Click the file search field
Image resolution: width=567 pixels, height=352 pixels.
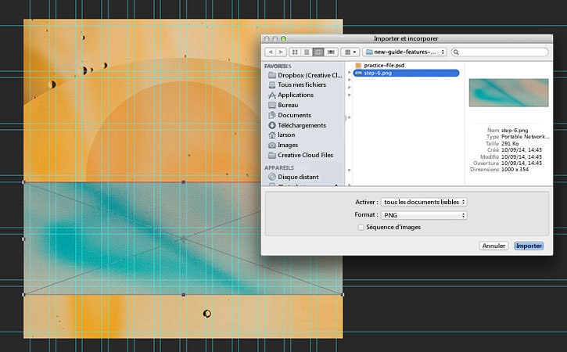pos(500,52)
